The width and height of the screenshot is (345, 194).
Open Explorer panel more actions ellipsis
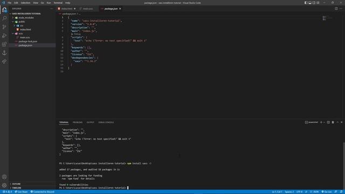tap(52, 9)
